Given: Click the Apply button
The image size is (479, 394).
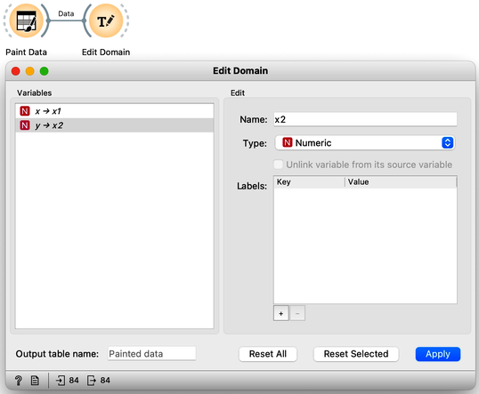Looking at the screenshot, I should [x=438, y=354].
